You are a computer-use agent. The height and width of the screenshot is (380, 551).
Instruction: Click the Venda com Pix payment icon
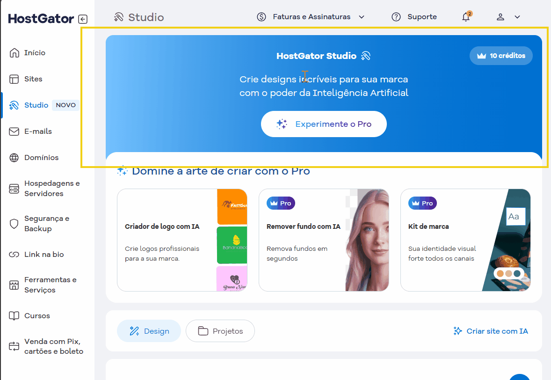[14, 346]
